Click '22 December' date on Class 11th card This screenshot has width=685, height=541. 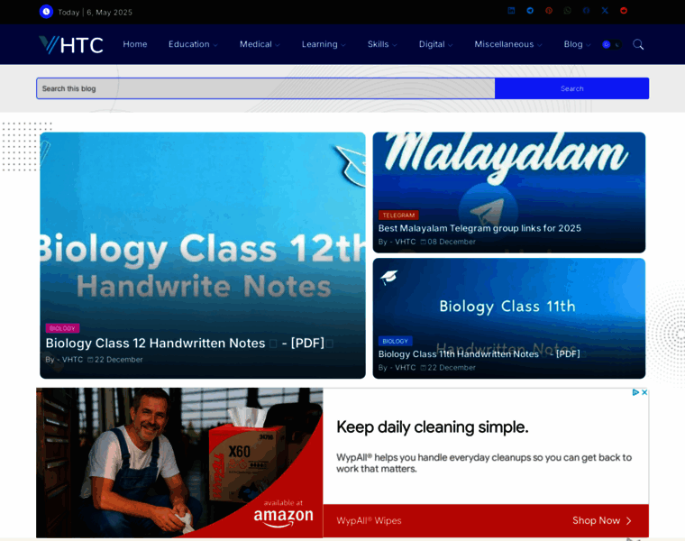(448, 368)
